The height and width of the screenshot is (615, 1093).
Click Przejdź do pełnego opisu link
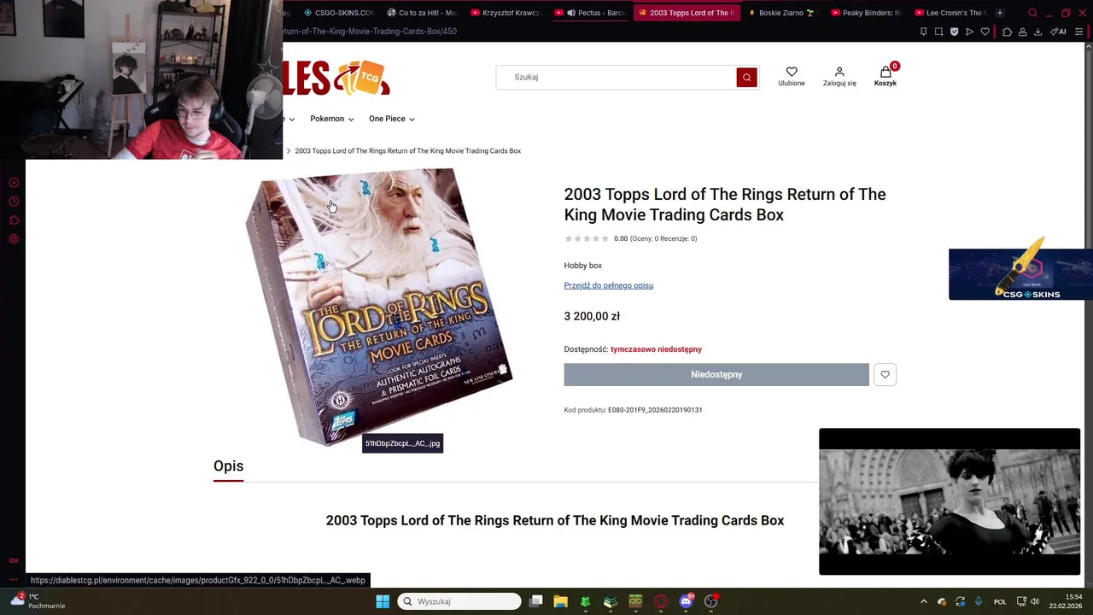[608, 285]
